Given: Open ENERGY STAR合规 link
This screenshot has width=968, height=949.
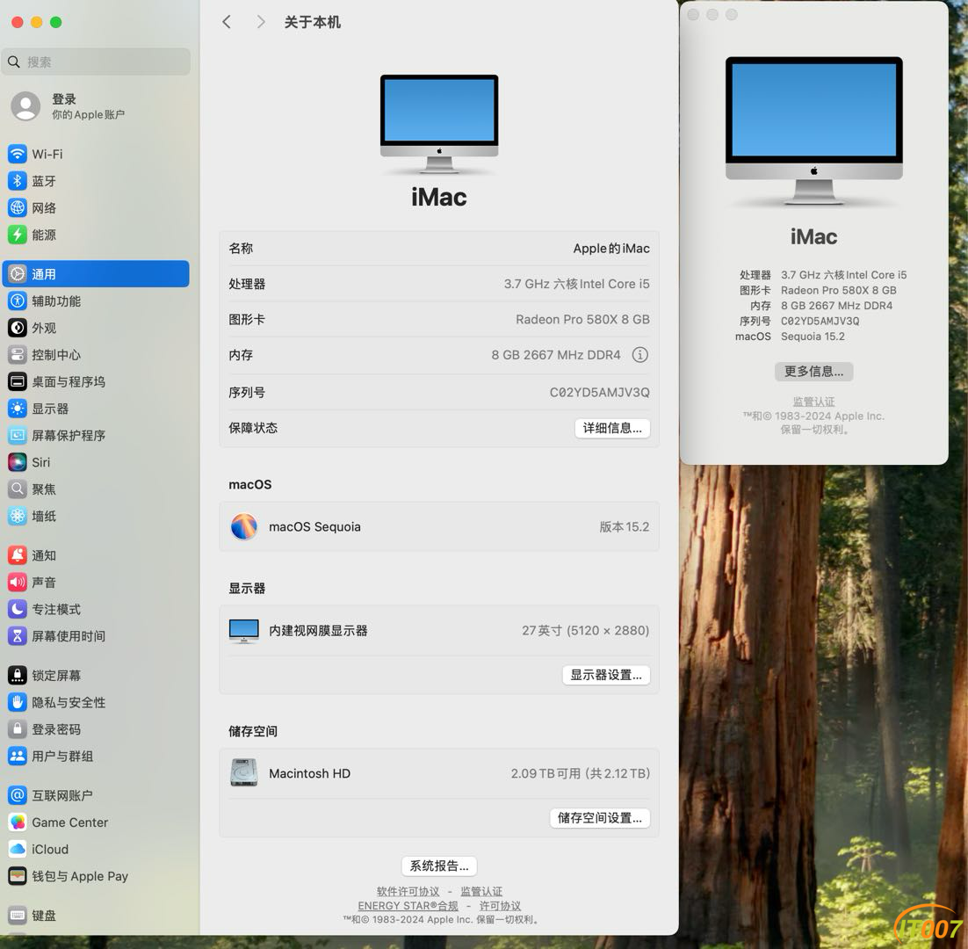Looking at the screenshot, I should [408, 906].
